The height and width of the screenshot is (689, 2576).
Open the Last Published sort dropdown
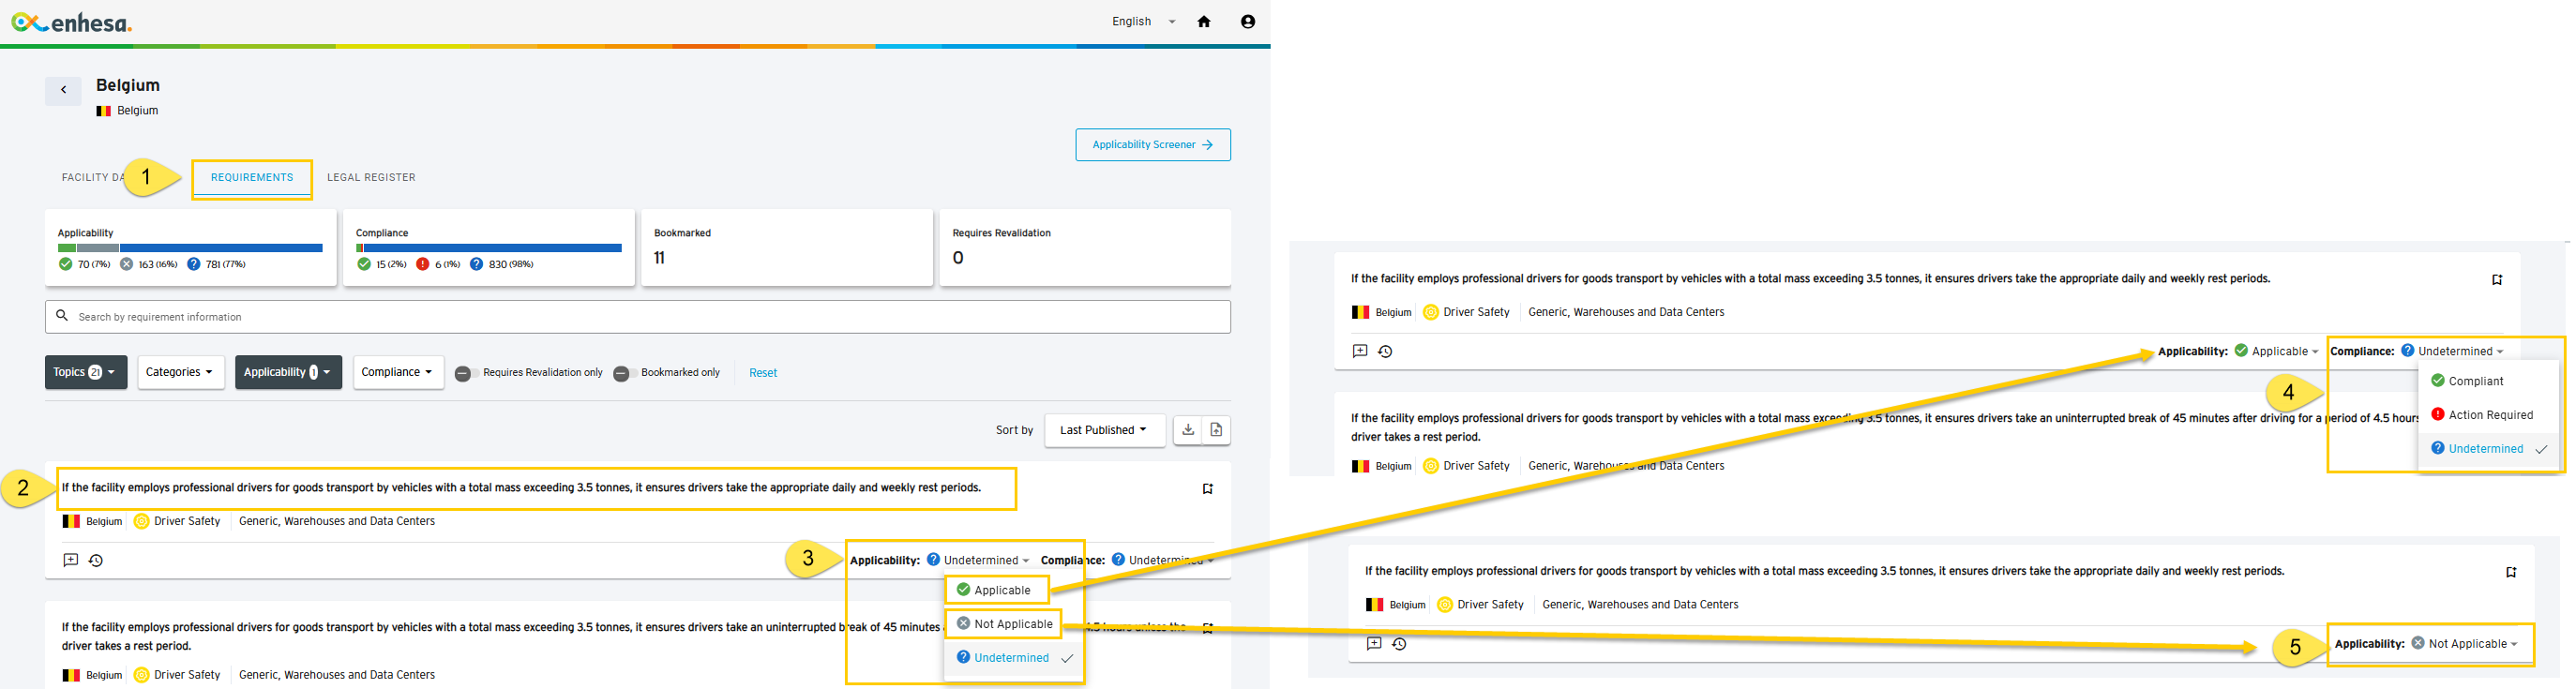click(1105, 430)
